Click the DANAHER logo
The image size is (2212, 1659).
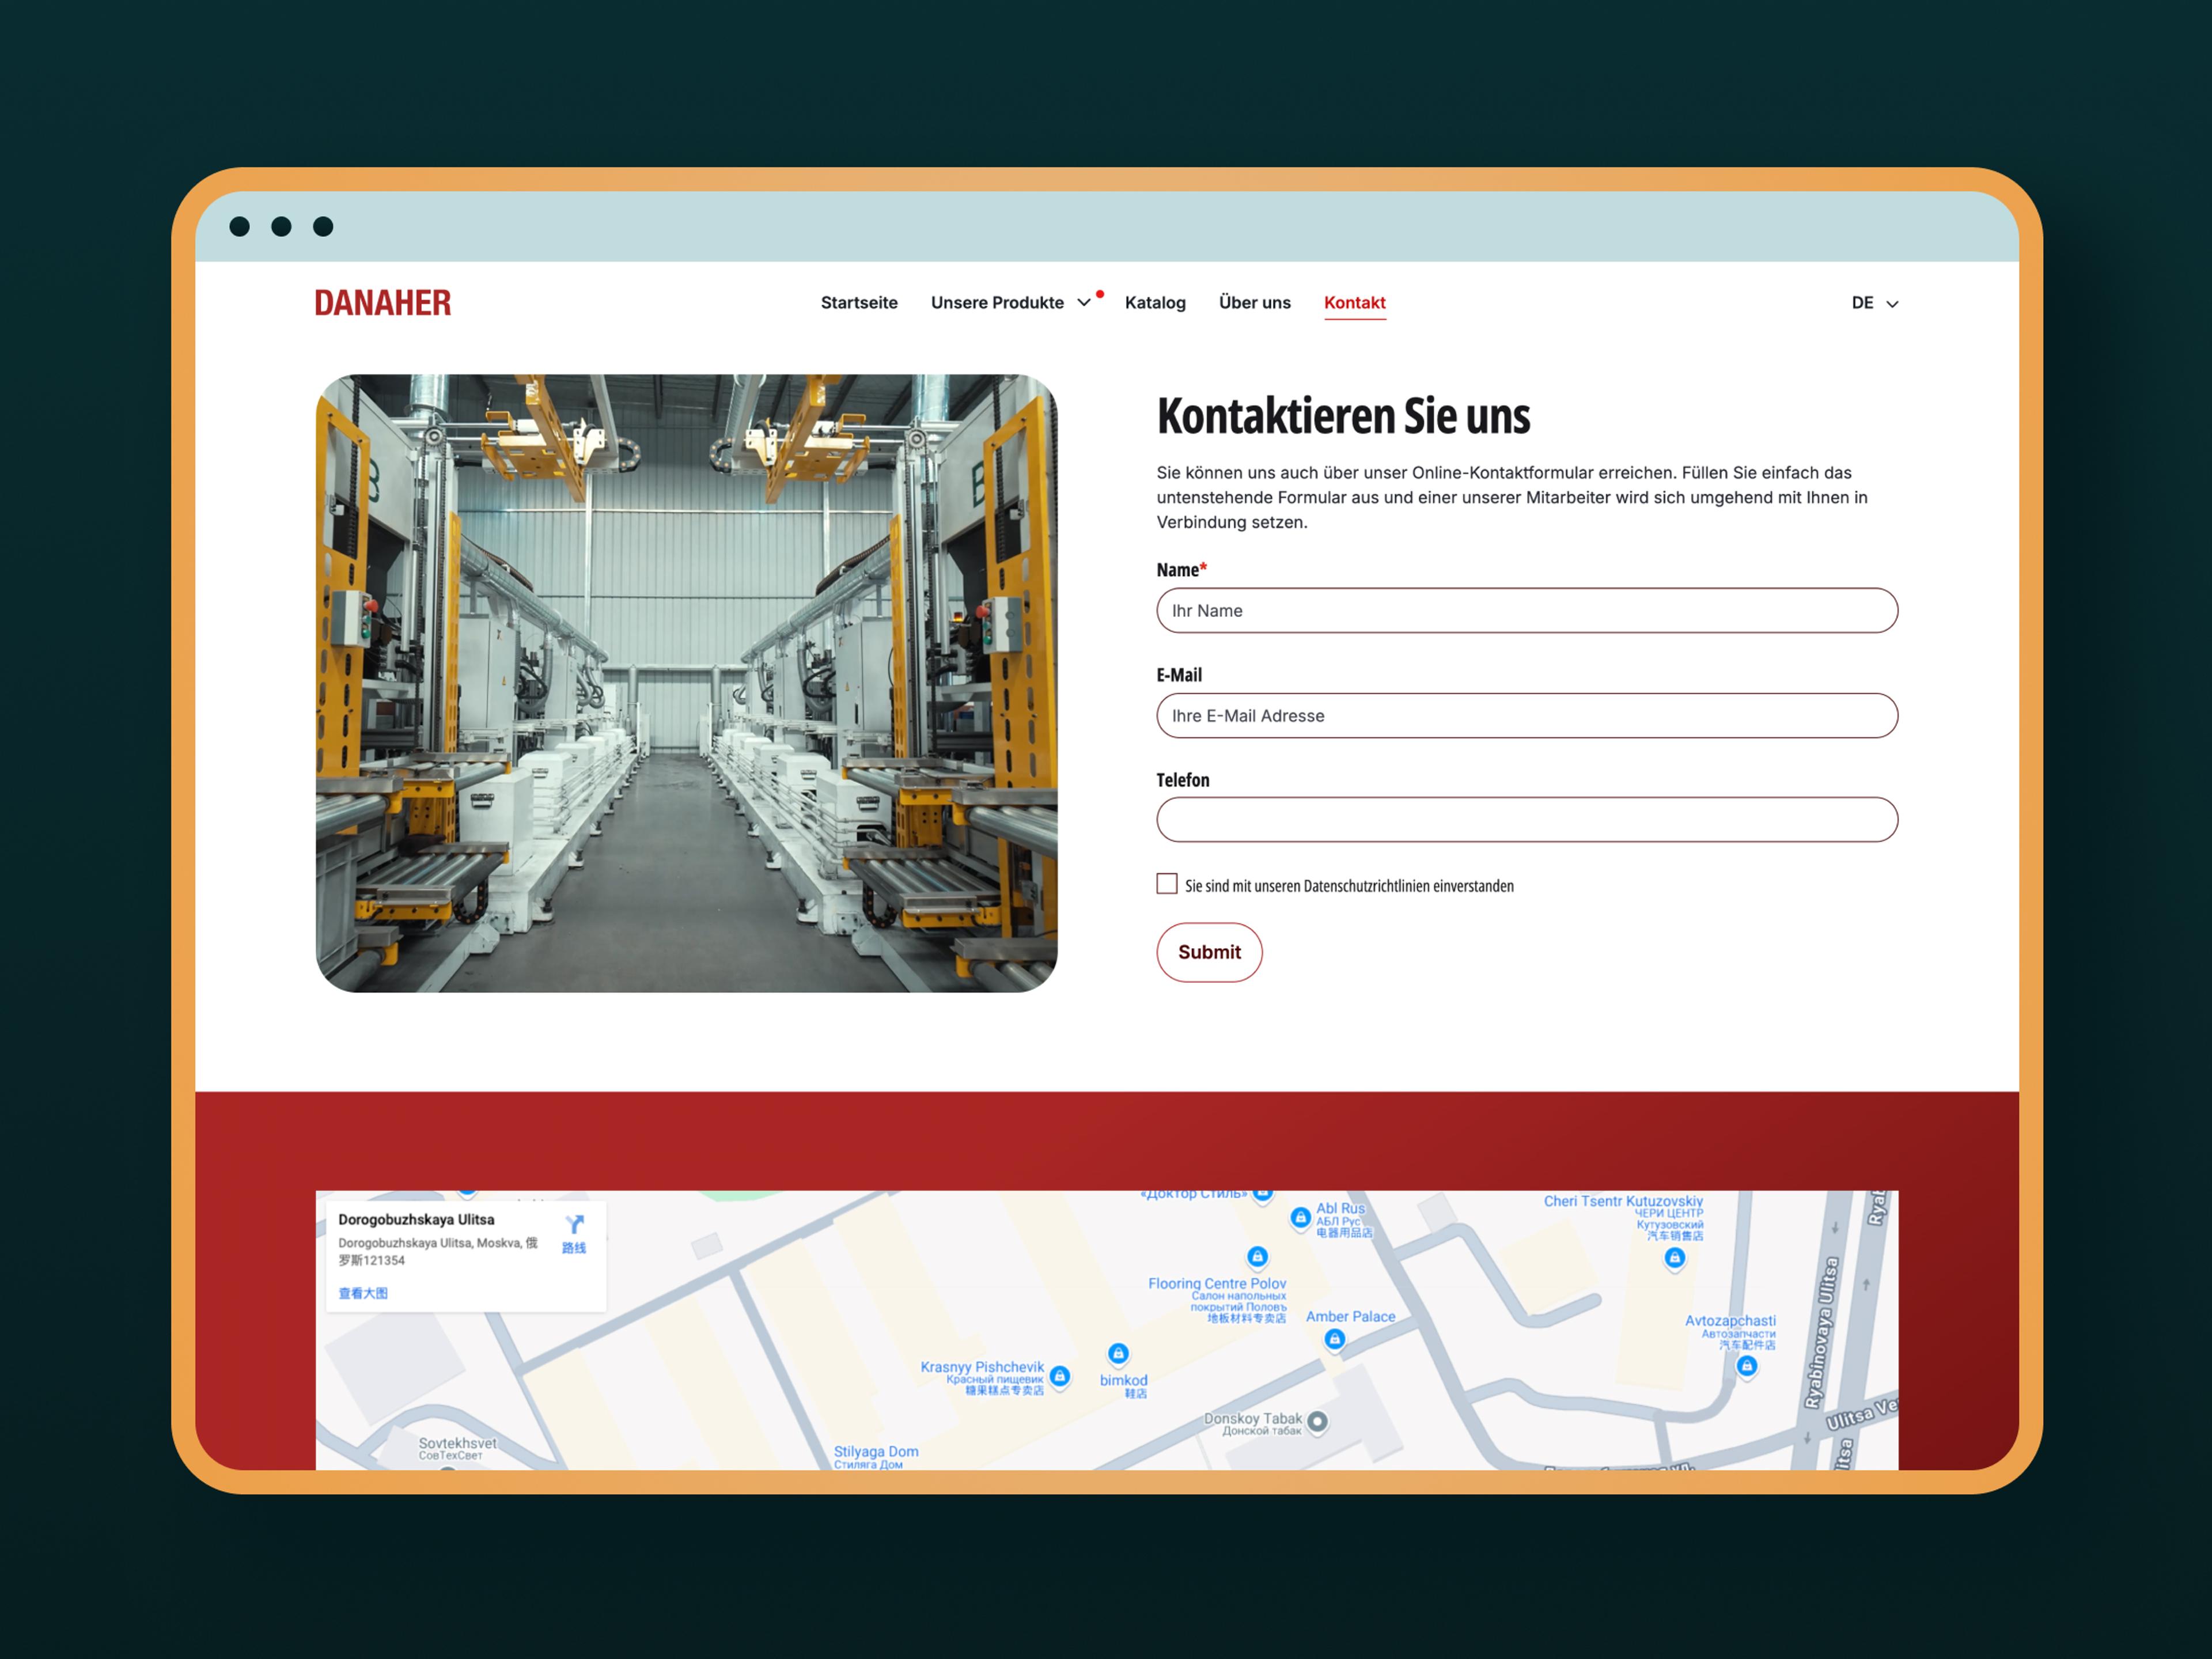click(382, 303)
